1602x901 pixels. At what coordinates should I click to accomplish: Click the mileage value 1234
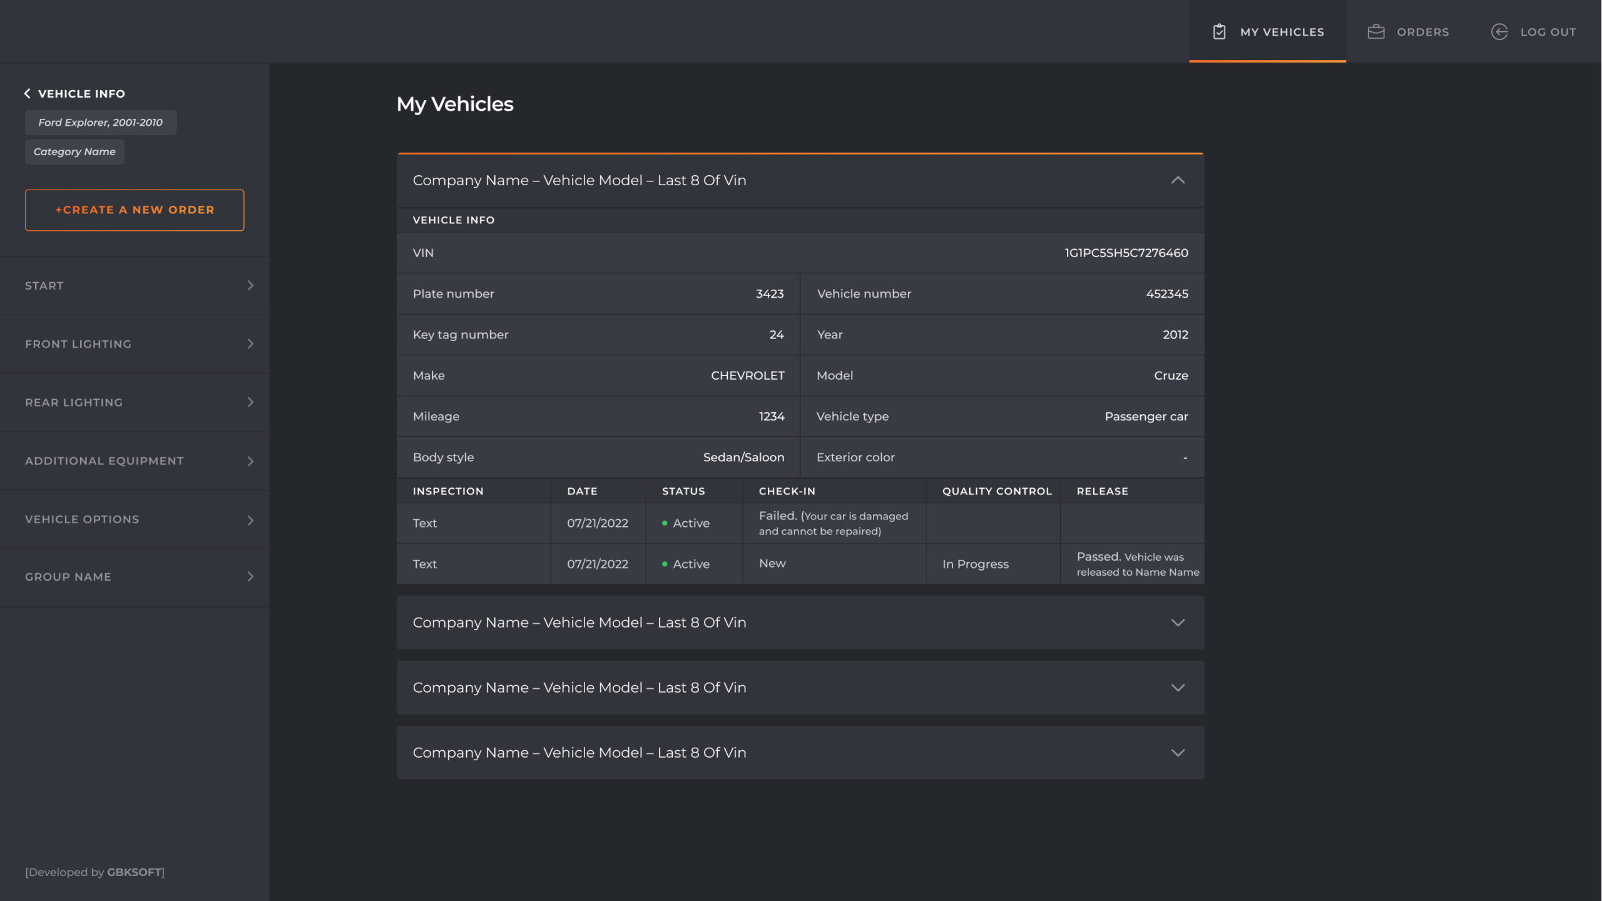(772, 417)
